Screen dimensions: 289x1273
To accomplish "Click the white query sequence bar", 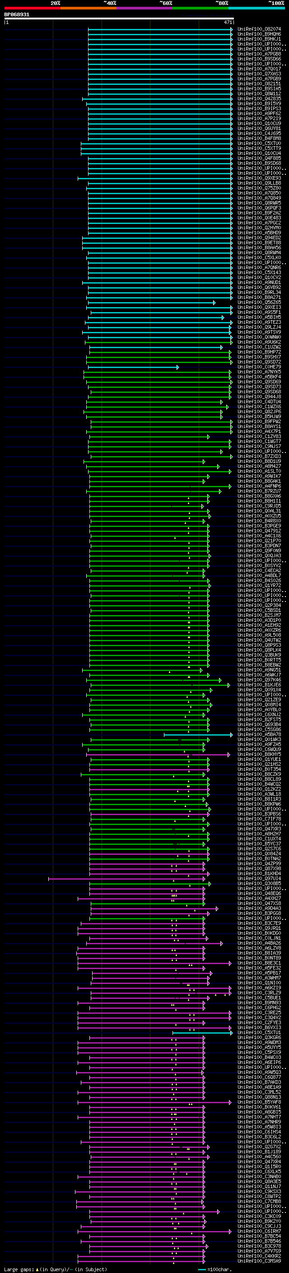I will 119,19.
